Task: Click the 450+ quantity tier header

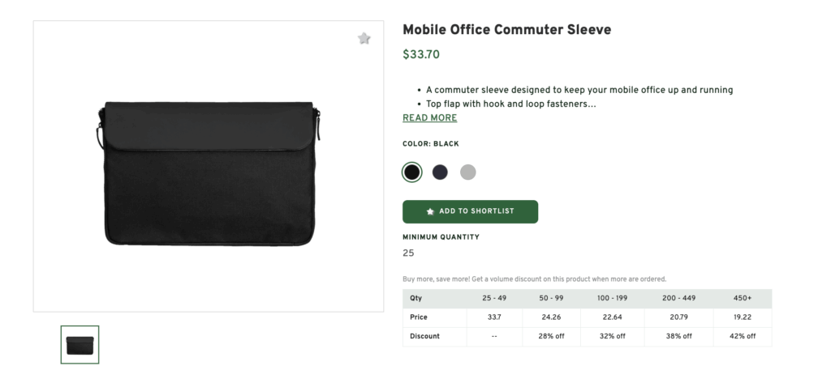Action: [742, 299]
